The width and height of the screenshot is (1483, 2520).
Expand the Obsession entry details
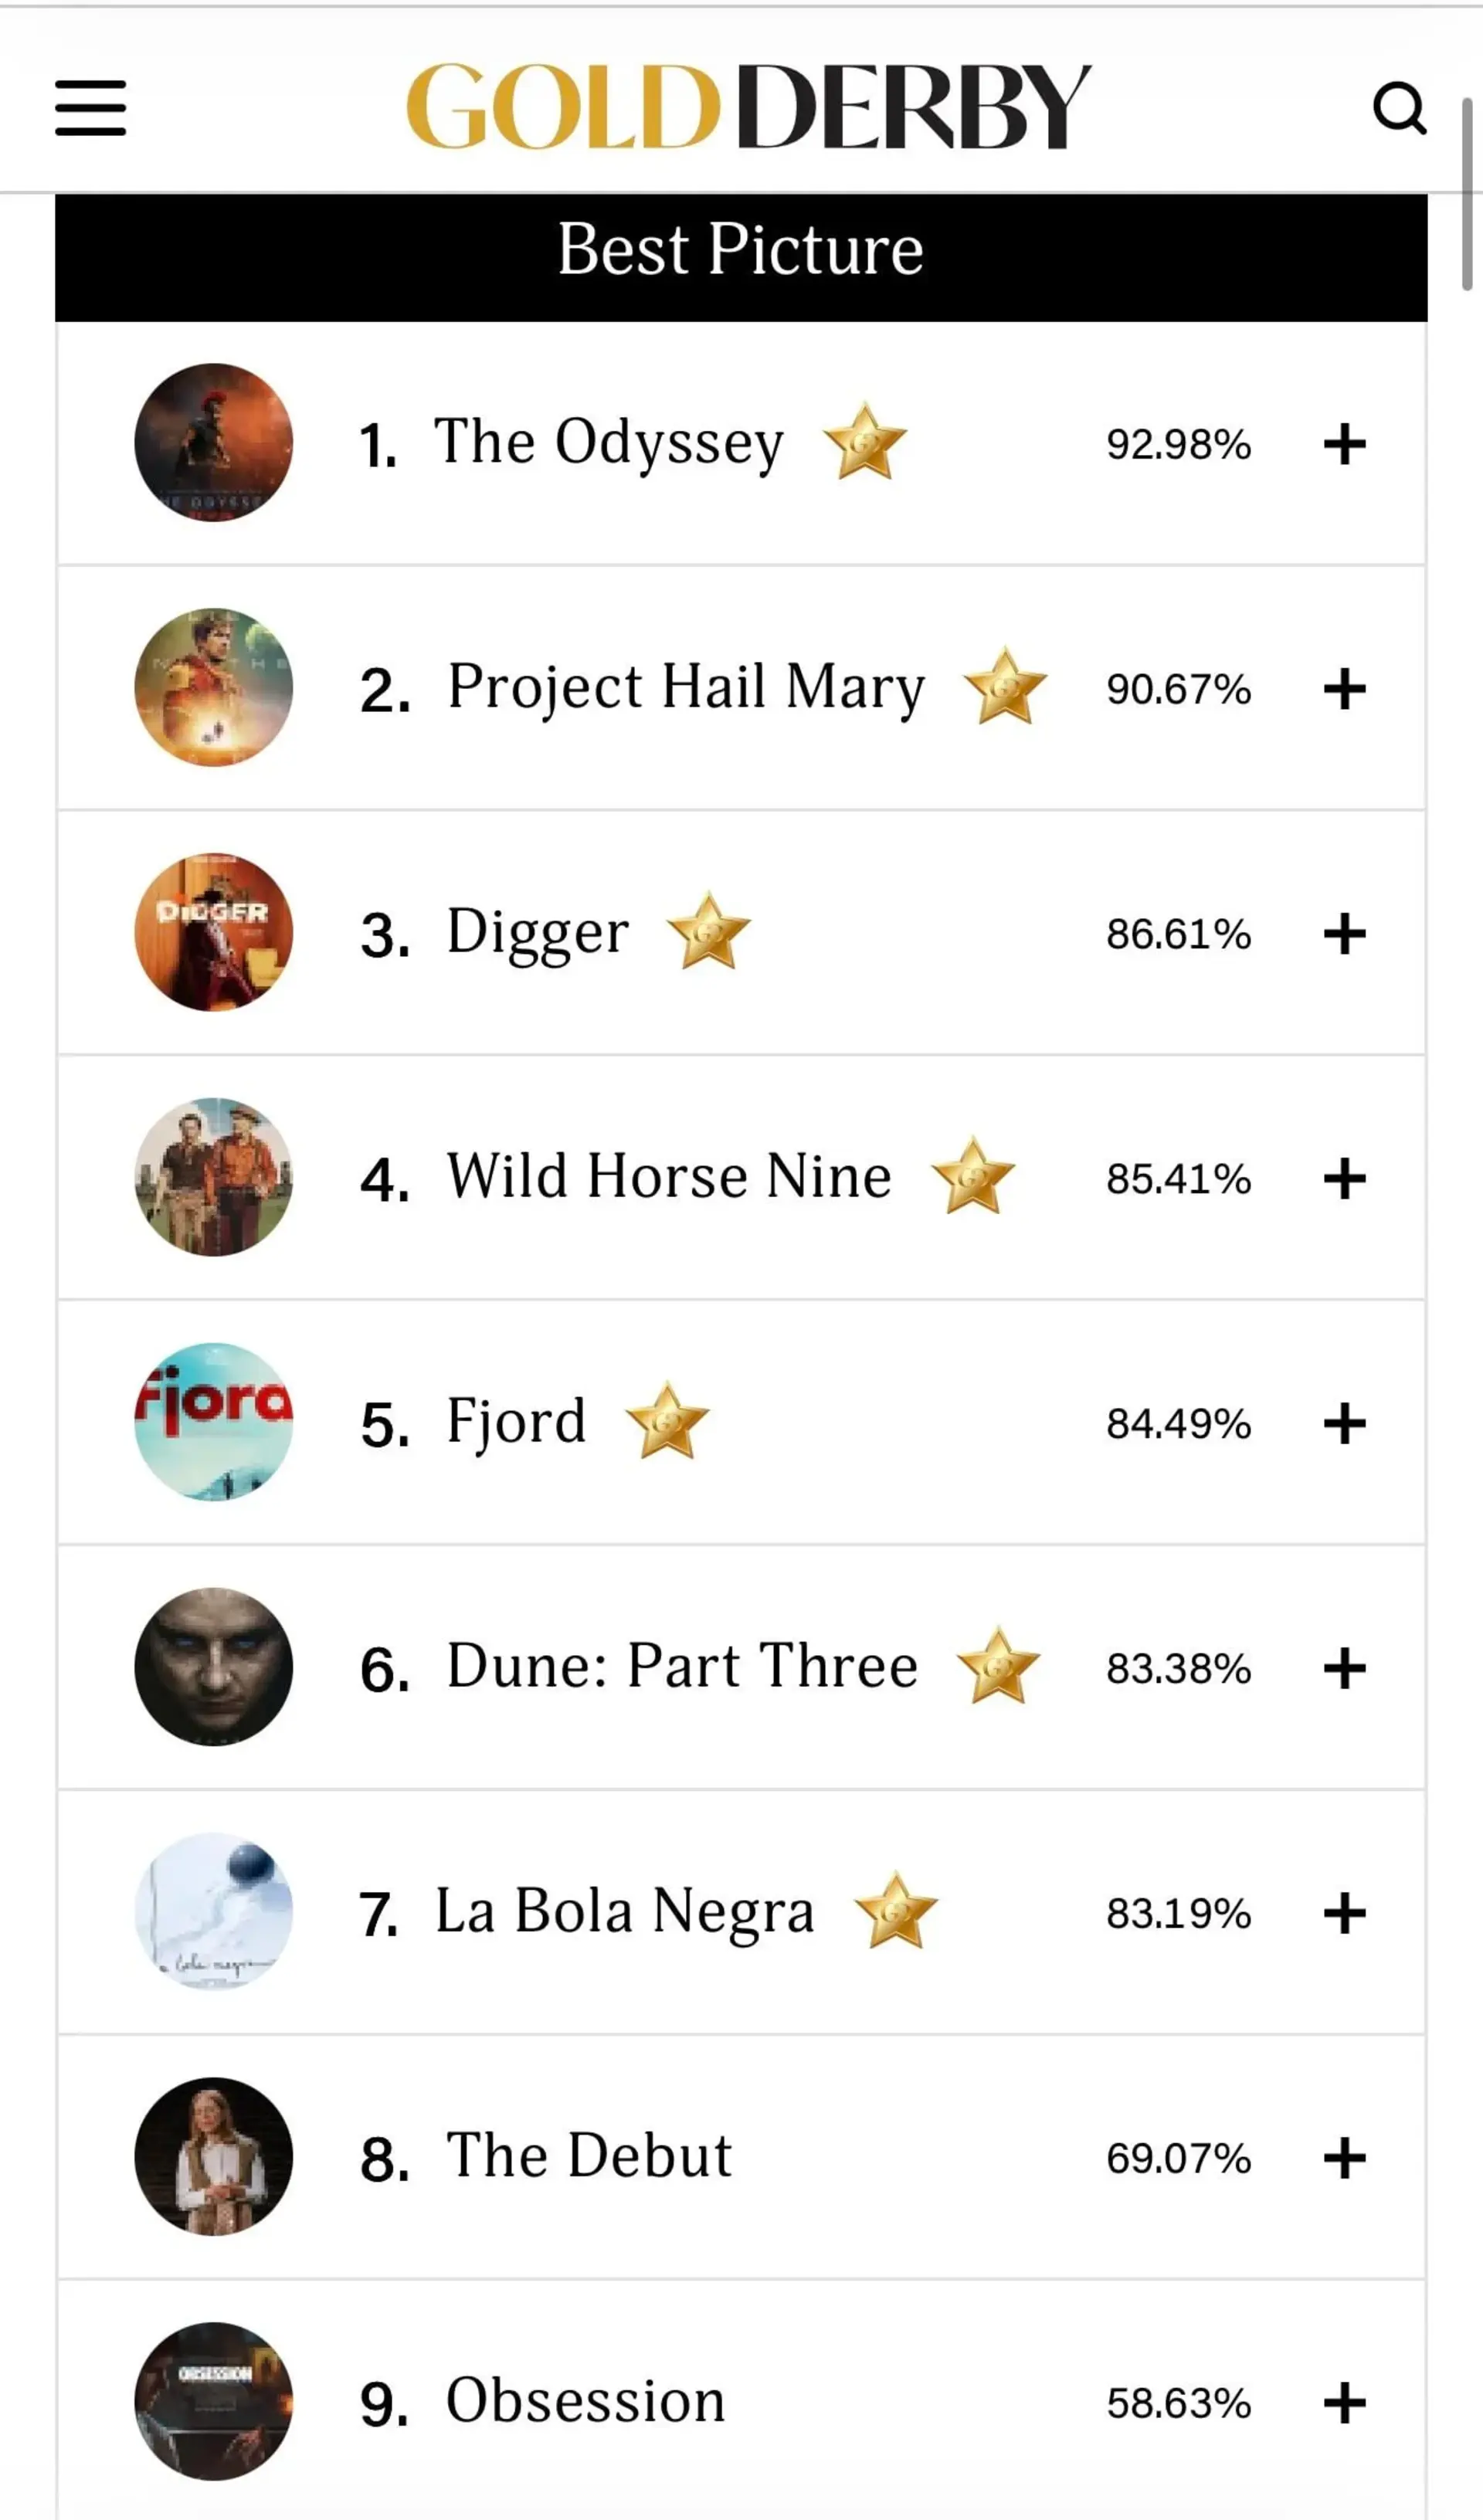[x=1344, y=2403]
